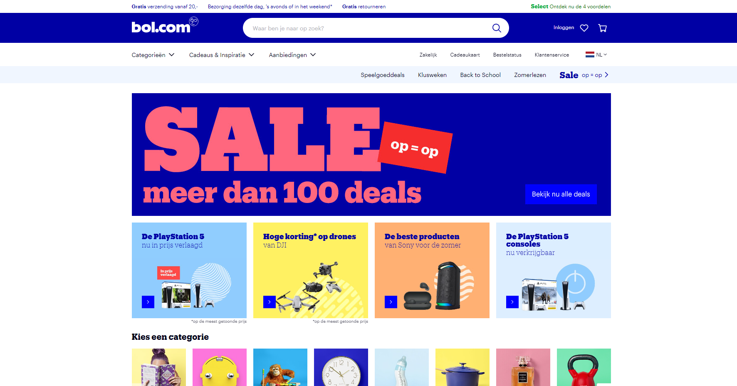This screenshot has height=386, width=737.
Task: Click arrow on PlayStation 5 consoles tile
Action: point(512,302)
